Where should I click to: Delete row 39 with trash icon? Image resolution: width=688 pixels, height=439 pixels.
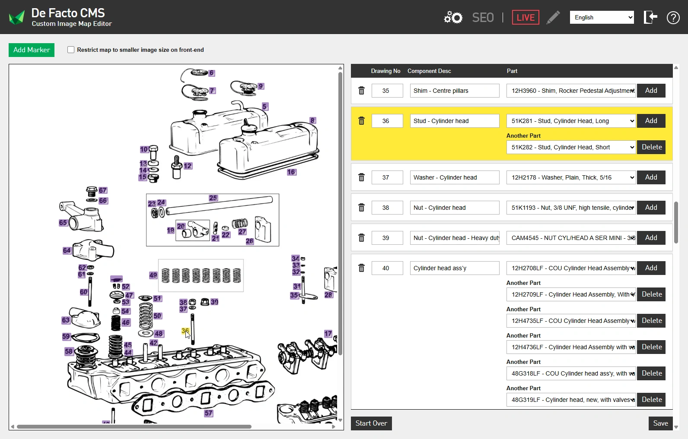pos(362,238)
